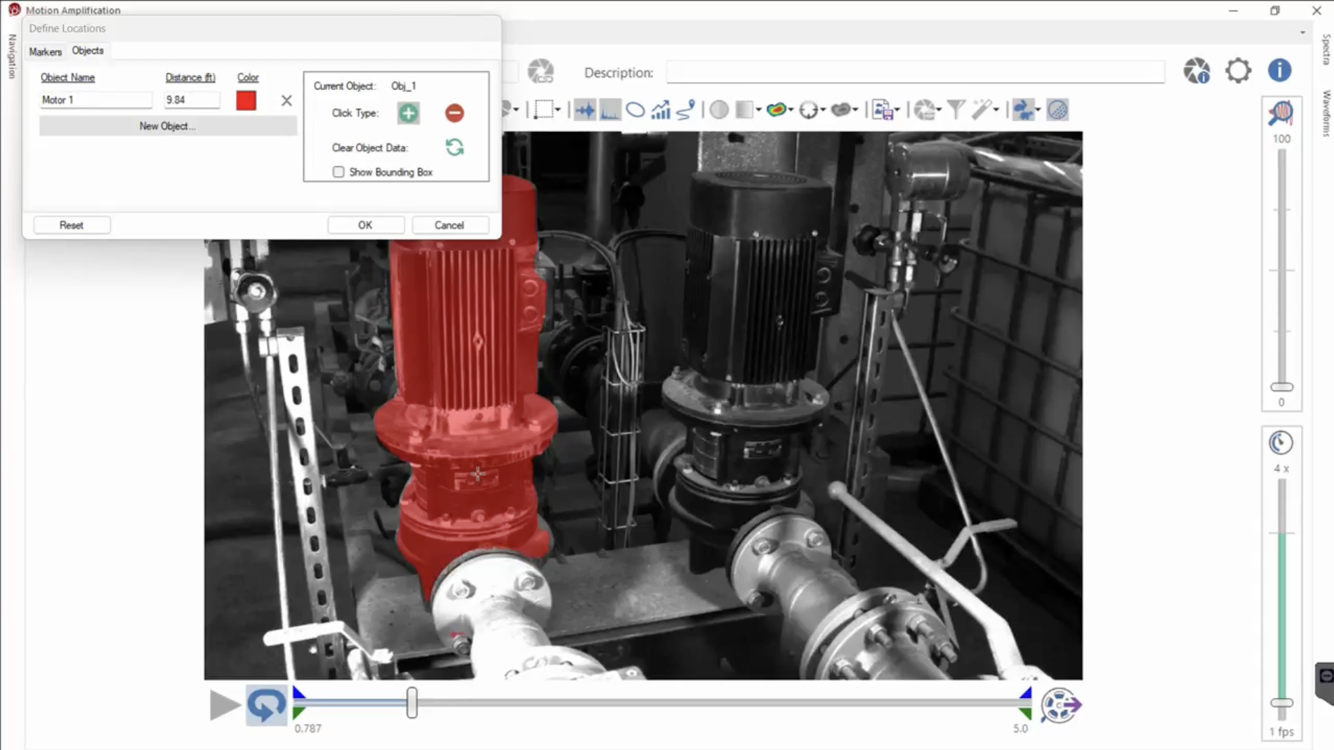Switch to the Markers tab
1334x750 pixels.
tap(46, 52)
